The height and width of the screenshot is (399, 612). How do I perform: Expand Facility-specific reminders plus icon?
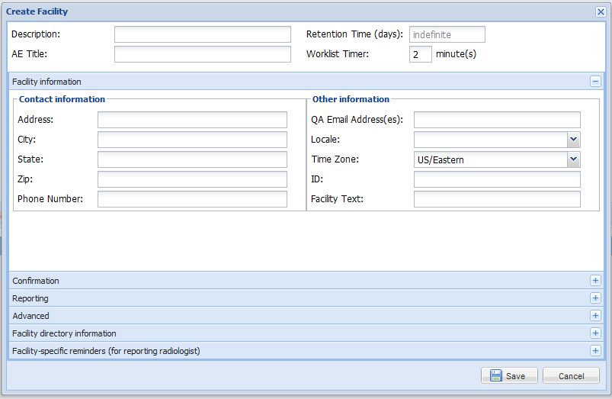coord(595,350)
